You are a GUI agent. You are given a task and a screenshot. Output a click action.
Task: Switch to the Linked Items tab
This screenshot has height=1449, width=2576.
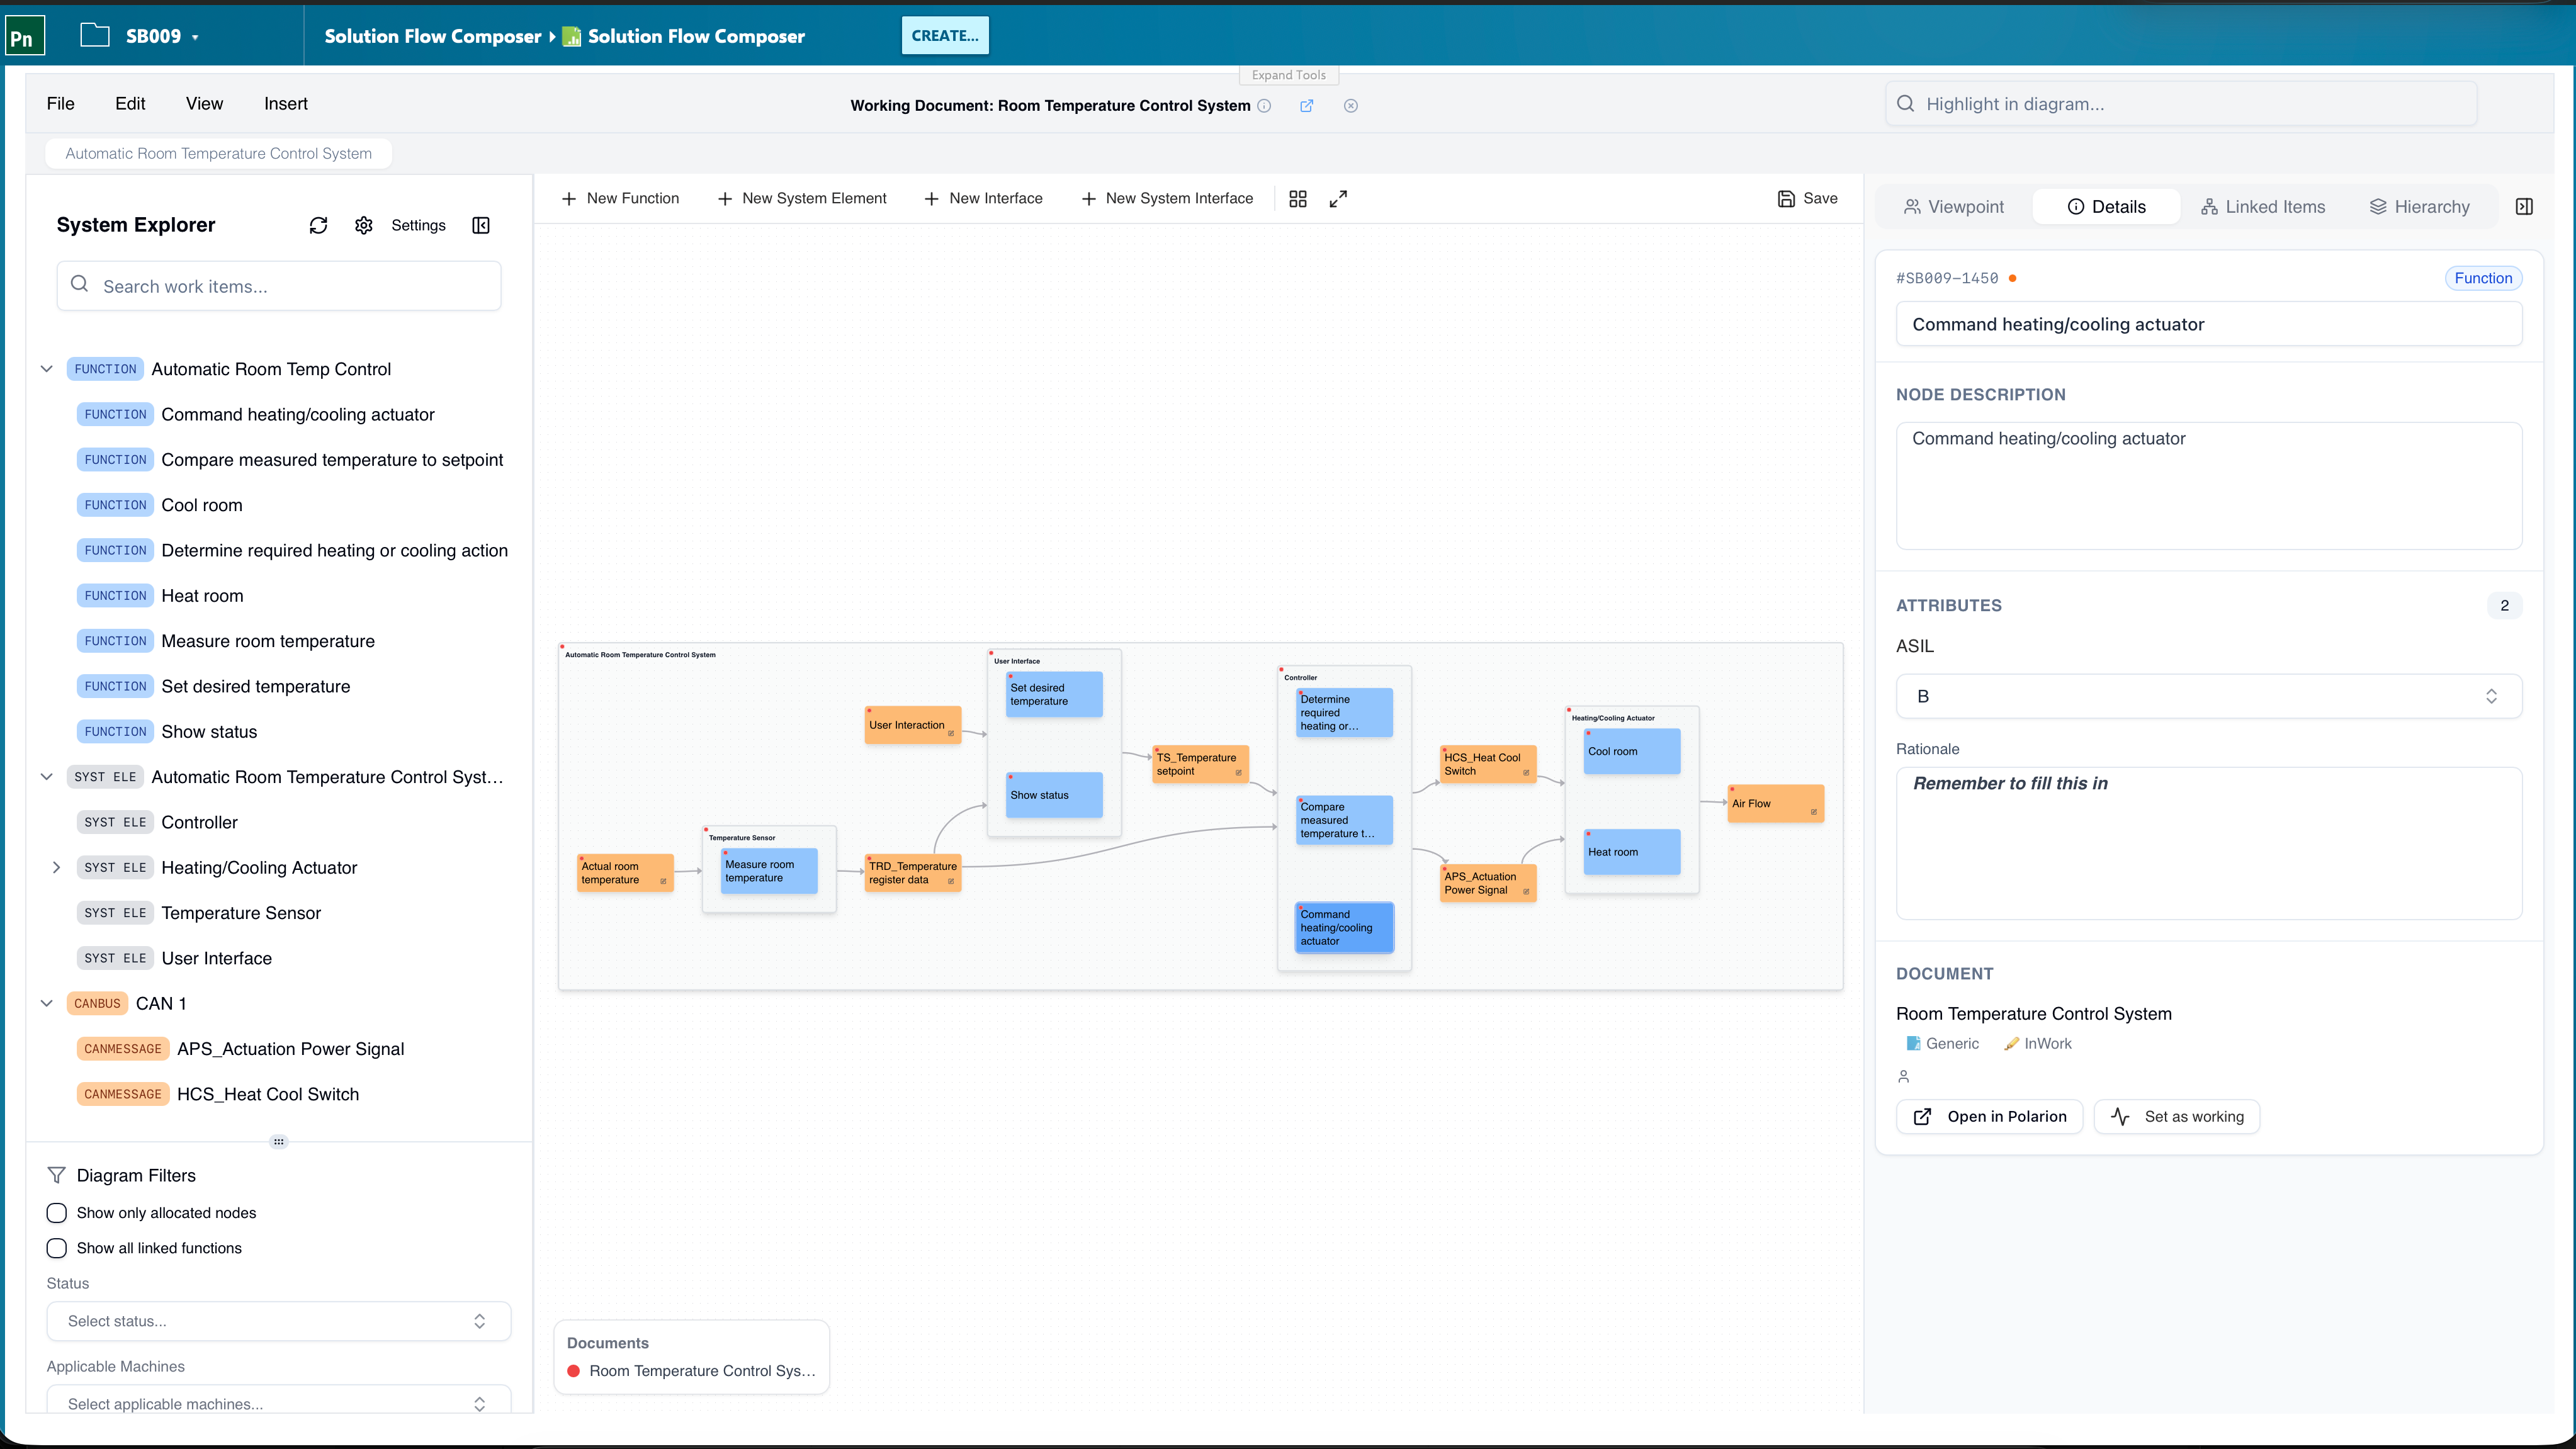(2263, 207)
